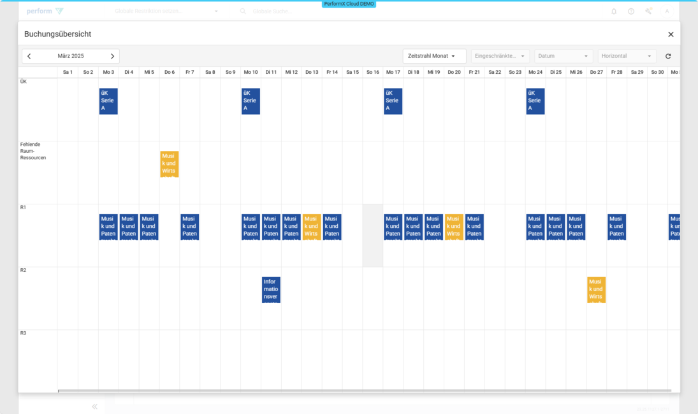698x414 pixels.
Task: Select the Mo 17 day column header
Action: point(393,72)
